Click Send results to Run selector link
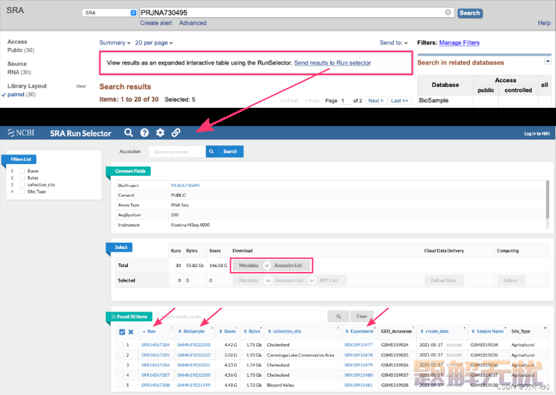Screen dimensions: 556x395 tap(332, 63)
